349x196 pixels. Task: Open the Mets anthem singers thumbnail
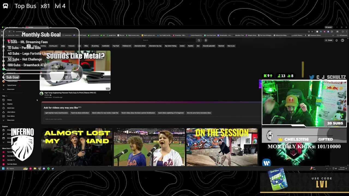point(149,147)
